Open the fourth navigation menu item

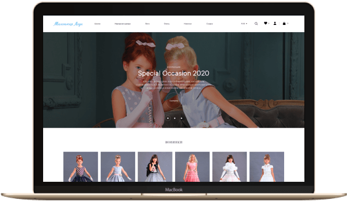click(x=167, y=24)
